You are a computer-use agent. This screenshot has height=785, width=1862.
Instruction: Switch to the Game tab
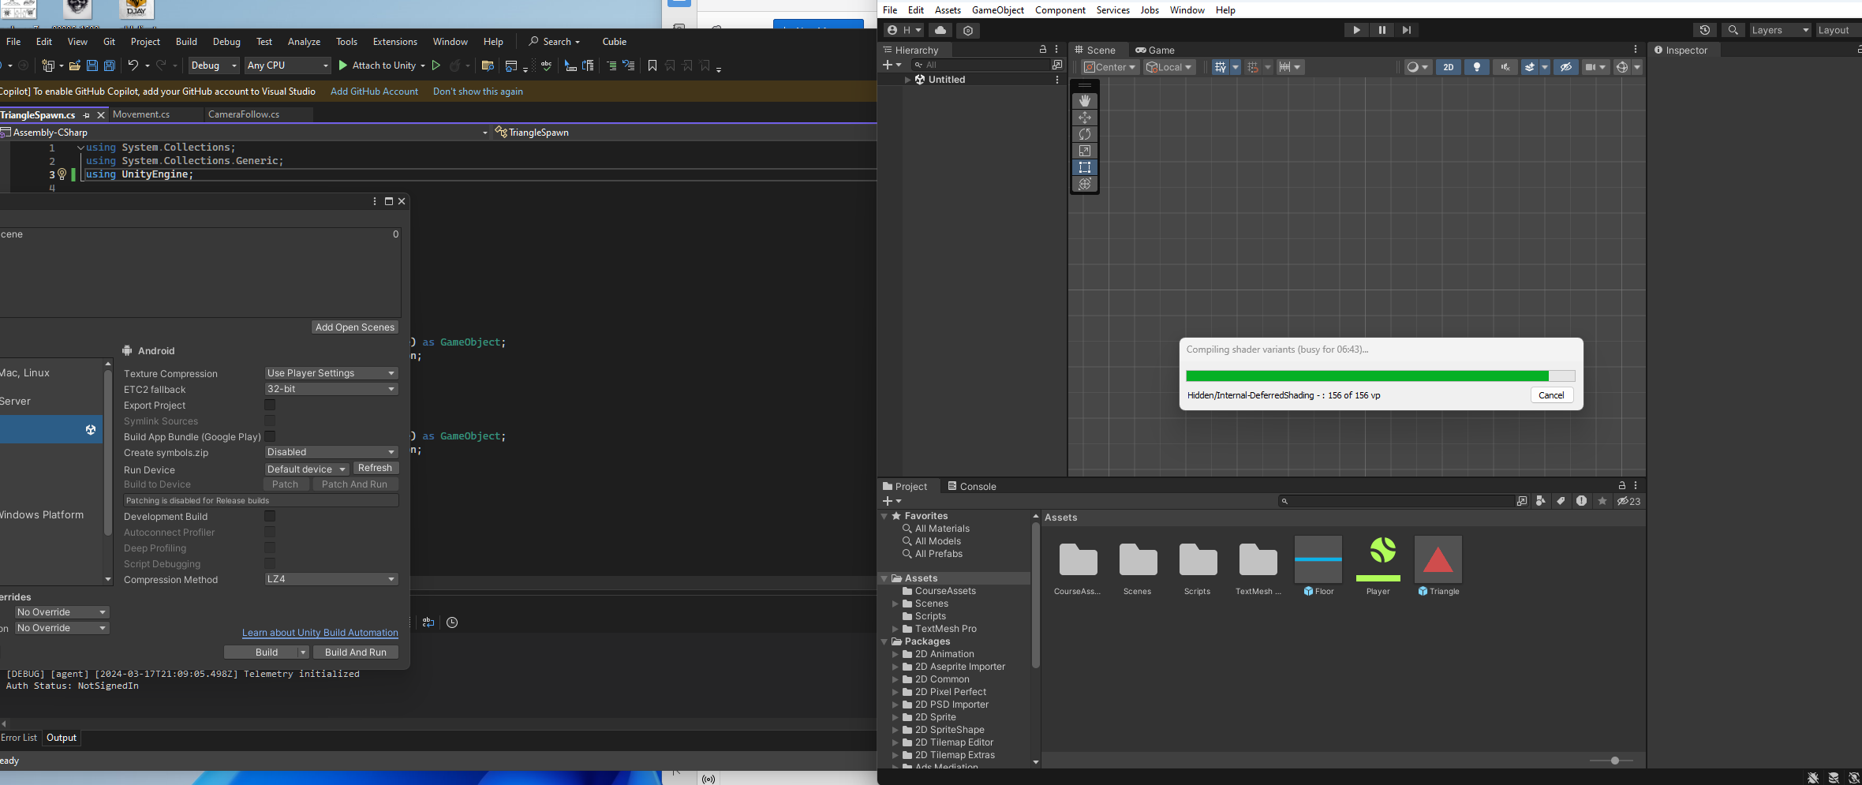(1155, 50)
